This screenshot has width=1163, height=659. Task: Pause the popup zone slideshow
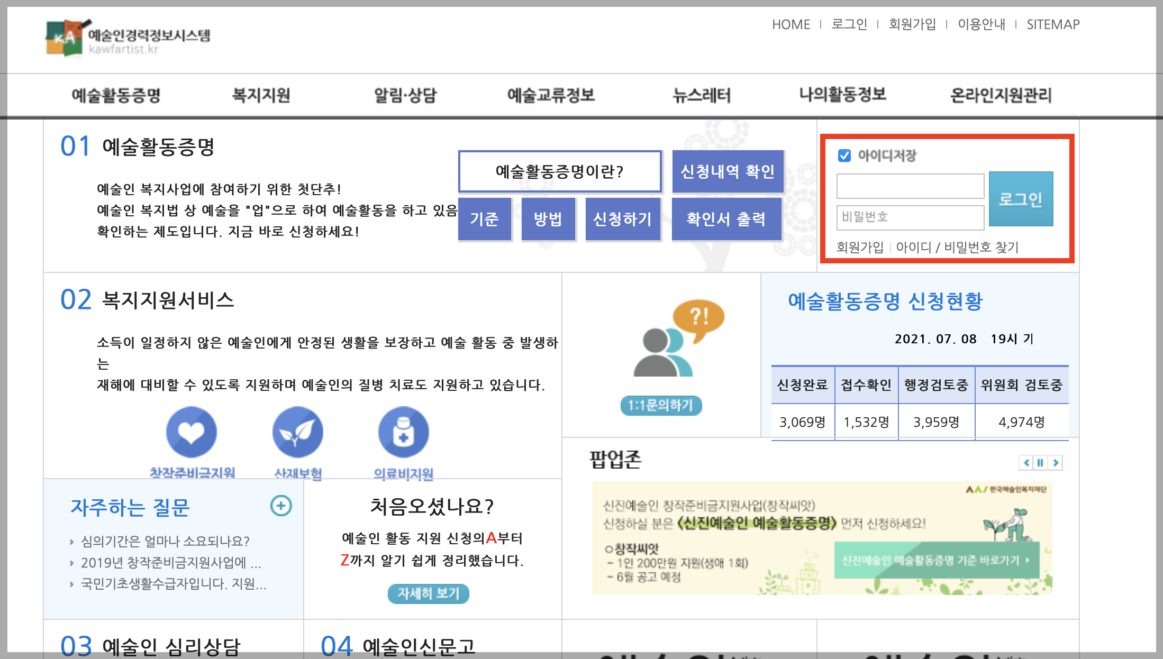pos(1040,463)
